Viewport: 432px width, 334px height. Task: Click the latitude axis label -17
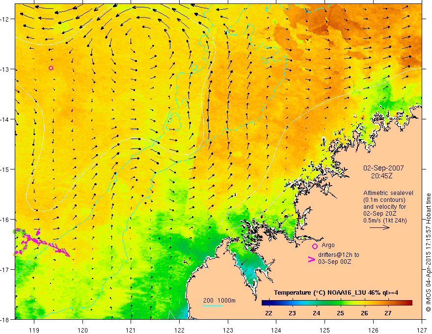pos(5,269)
